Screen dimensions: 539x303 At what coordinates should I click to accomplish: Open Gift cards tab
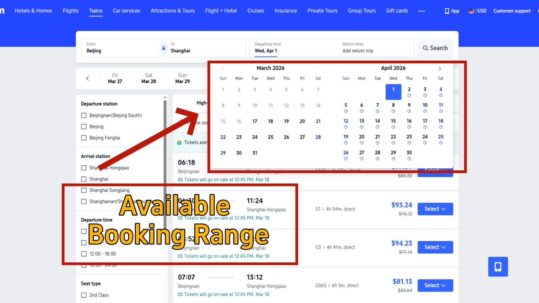pyautogui.click(x=397, y=11)
